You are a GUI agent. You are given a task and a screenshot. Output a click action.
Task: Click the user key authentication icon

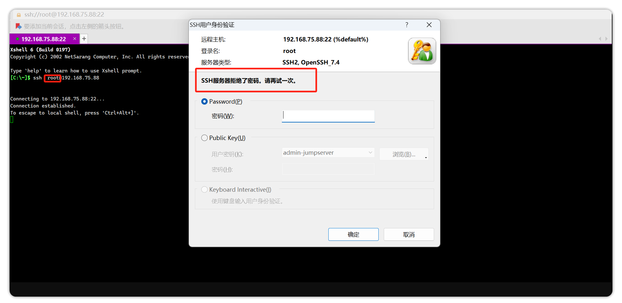tap(422, 51)
